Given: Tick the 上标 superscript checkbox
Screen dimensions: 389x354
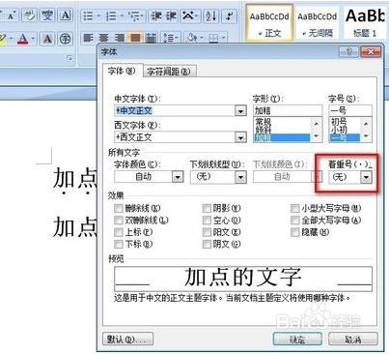Looking at the screenshot, I should (x=119, y=232).
